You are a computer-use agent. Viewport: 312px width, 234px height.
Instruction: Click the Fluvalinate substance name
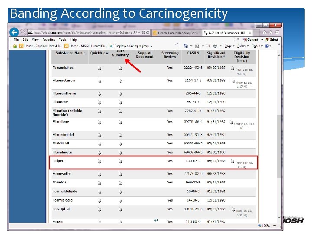(62, 152)
